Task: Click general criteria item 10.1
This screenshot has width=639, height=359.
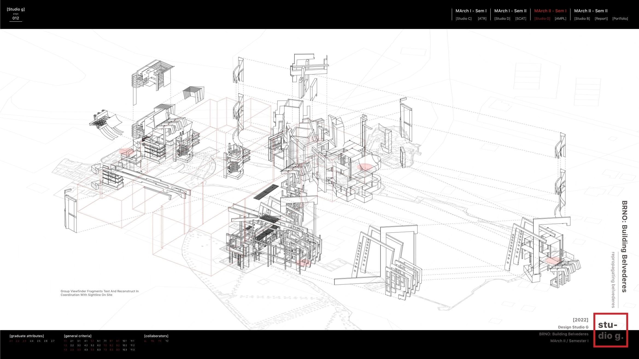Action: 125,341
